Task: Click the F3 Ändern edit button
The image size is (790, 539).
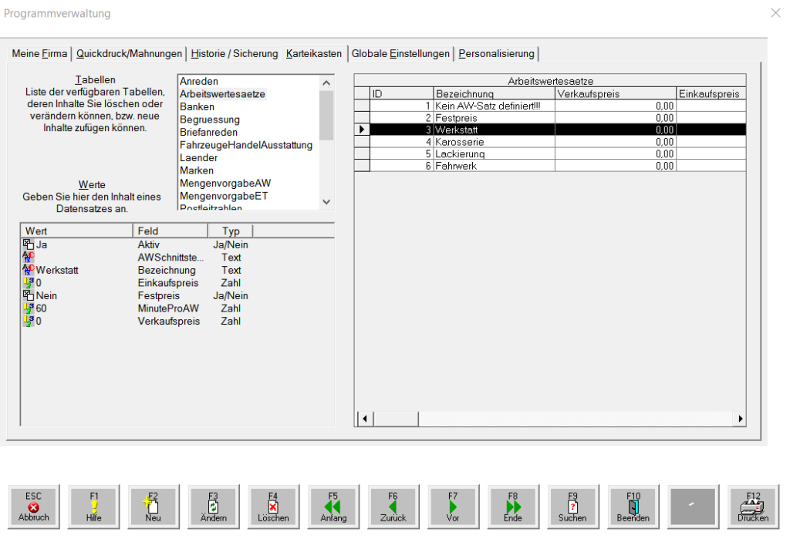Action: click(x=214, y=507)
